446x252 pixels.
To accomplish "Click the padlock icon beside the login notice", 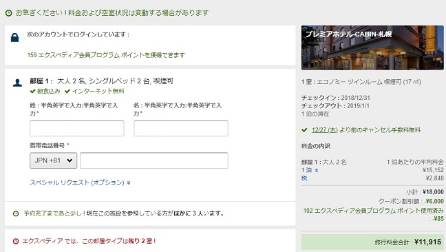I will (14, 38).
